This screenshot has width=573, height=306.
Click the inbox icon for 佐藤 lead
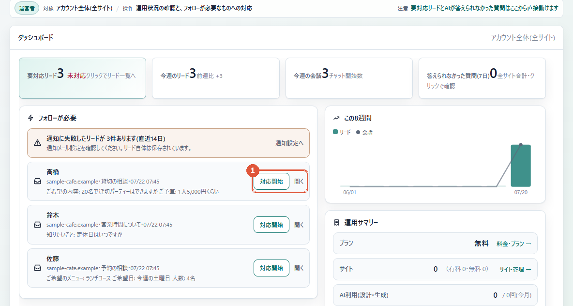tap(37, 268)
